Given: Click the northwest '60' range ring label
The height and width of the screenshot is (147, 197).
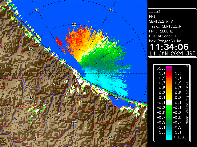Looking at the screenshot, I should point(37,10).
